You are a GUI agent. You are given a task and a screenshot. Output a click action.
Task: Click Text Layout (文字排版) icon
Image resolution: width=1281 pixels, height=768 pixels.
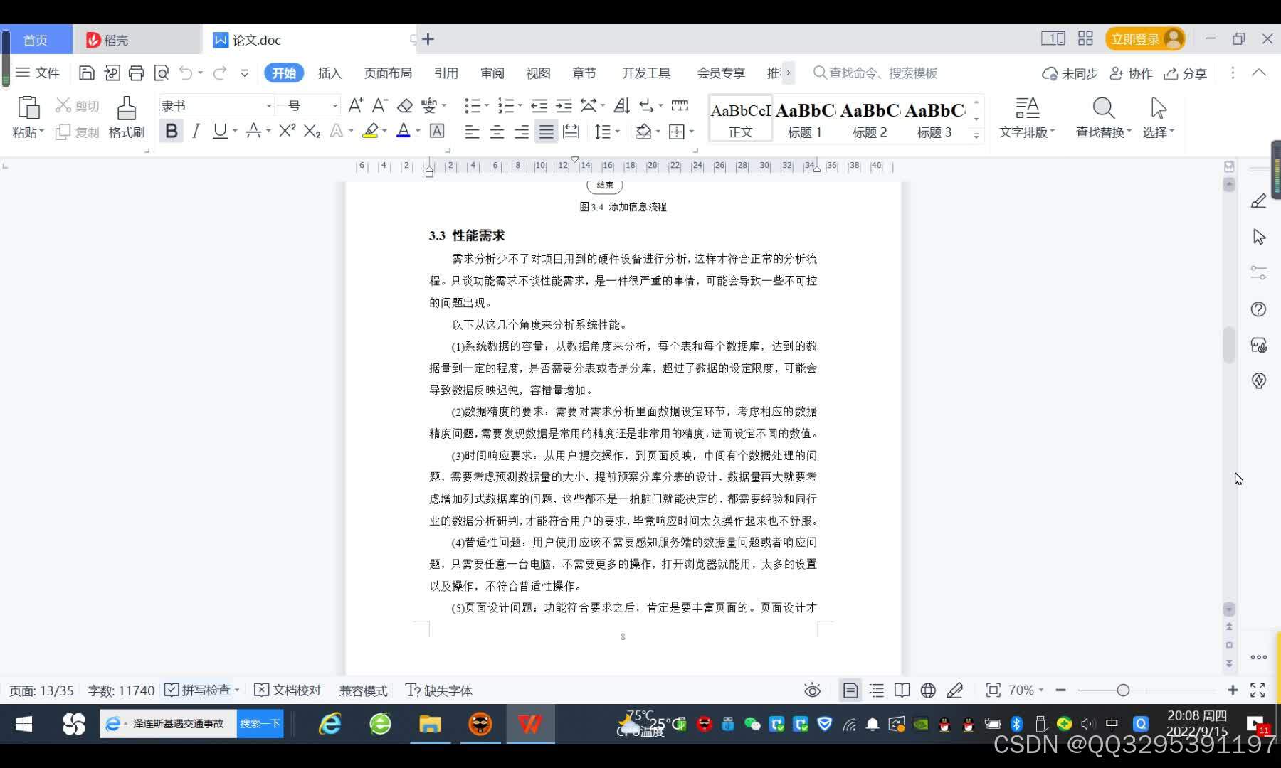[1027, 108]
